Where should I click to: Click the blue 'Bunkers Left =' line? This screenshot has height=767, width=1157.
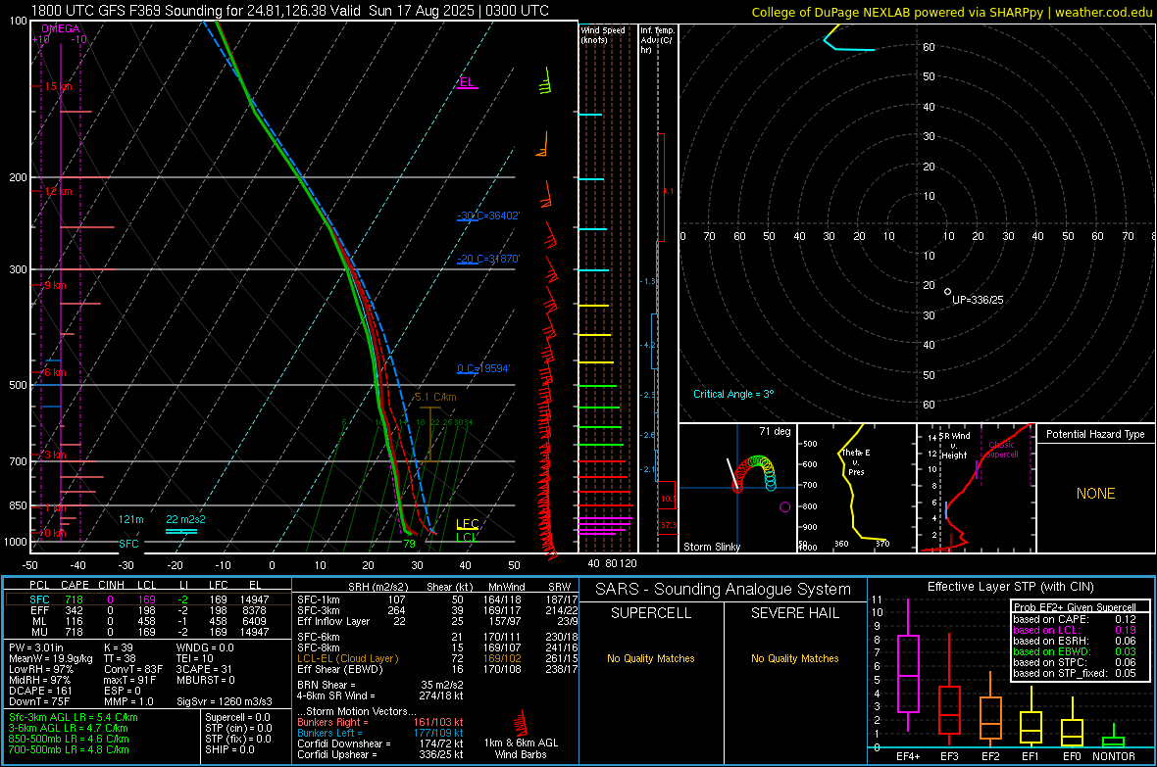click(x=380, y=733)
